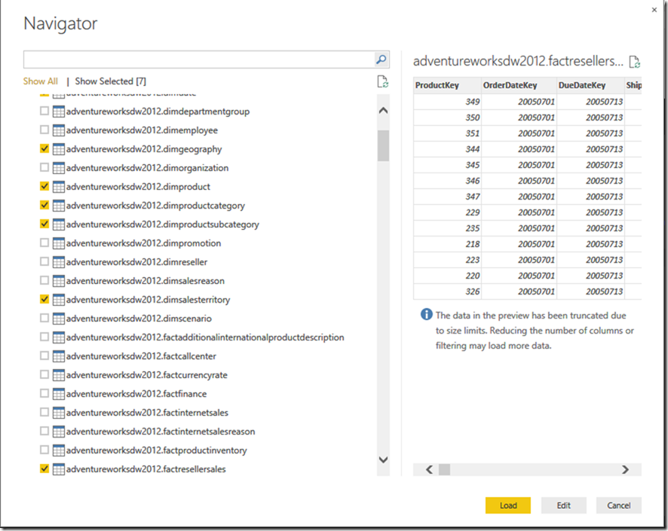Screen dimensions: 668x531
Task: Click the Edit button
Action: [x=564, y=505]
